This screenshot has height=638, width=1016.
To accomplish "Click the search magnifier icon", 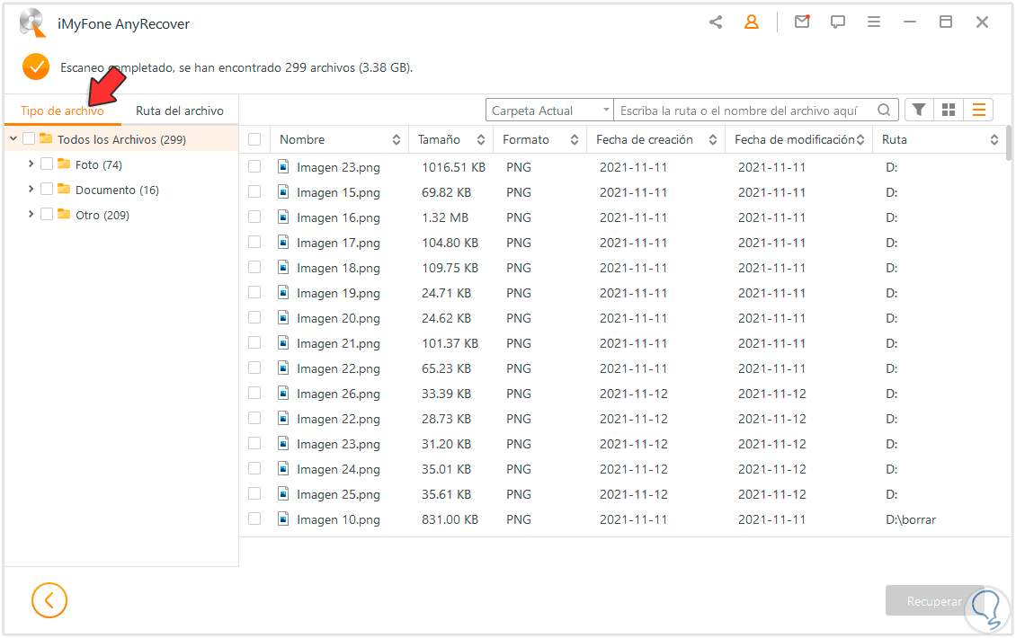I will (885, 111).
